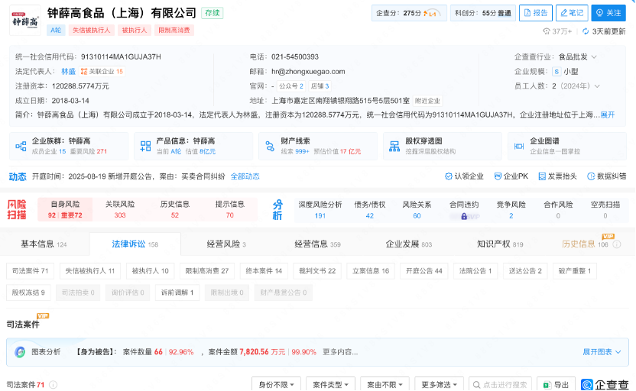Switch to 企业发展 tab
Image resolution: width=636 pixels, height=391 pixels.
(409, 244)
